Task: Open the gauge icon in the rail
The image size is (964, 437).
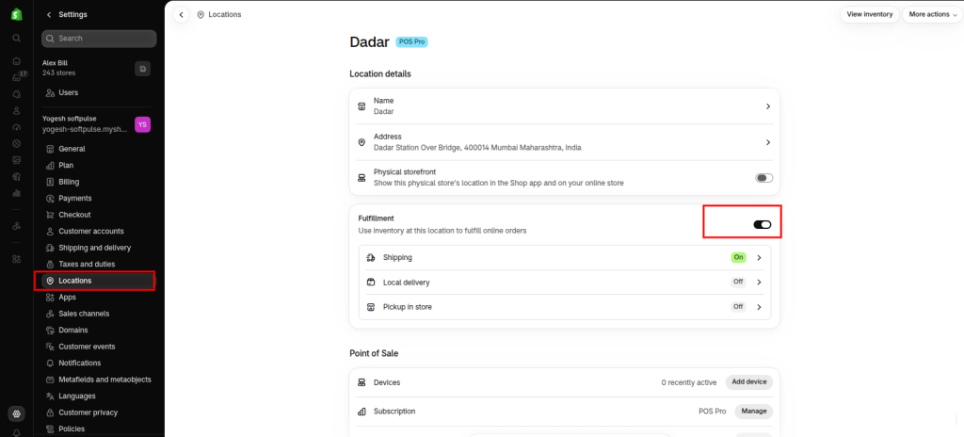Action: click(17, 127)
